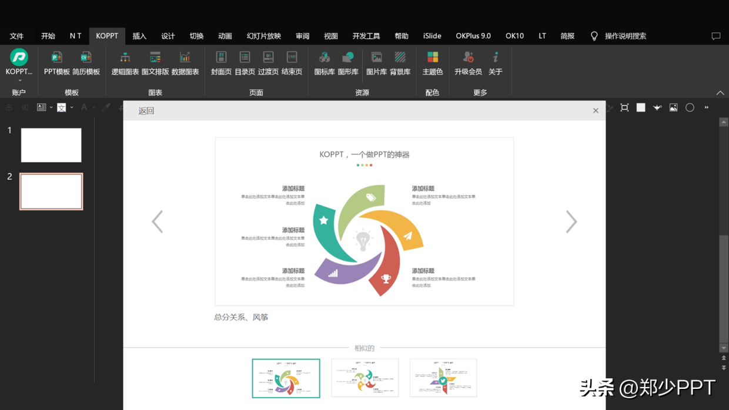Go to the next template with right arrow

(571, 221)
